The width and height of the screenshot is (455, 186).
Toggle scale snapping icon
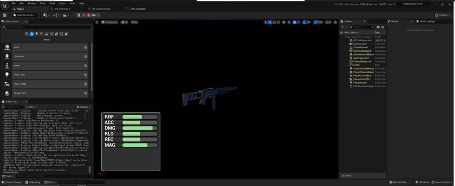coord(315,22)
